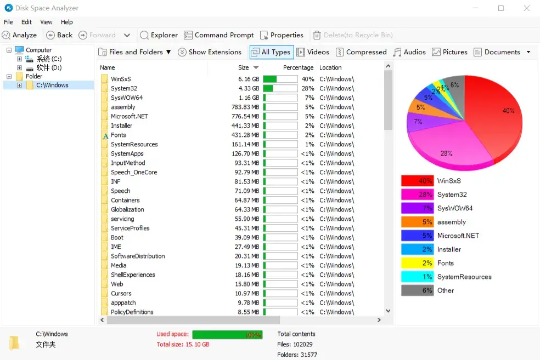Click the Used space progress bar

click(x=227, y=335)
